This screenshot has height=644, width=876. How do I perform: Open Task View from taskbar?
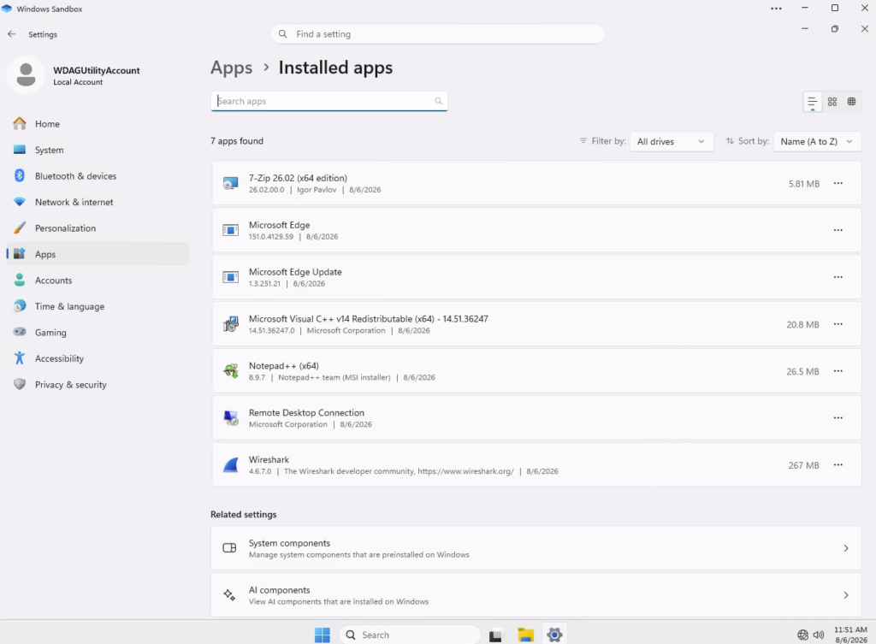(x=495, y=635)
